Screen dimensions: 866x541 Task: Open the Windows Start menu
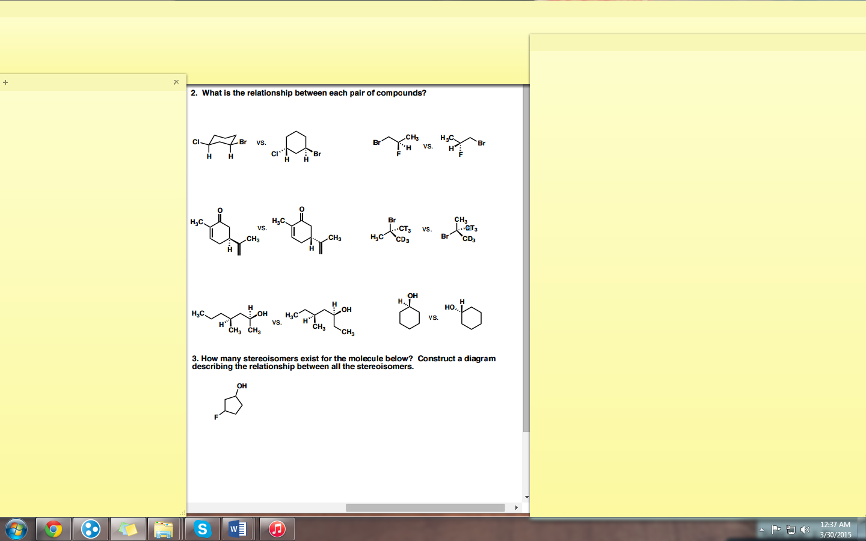[x=16, y=529]
